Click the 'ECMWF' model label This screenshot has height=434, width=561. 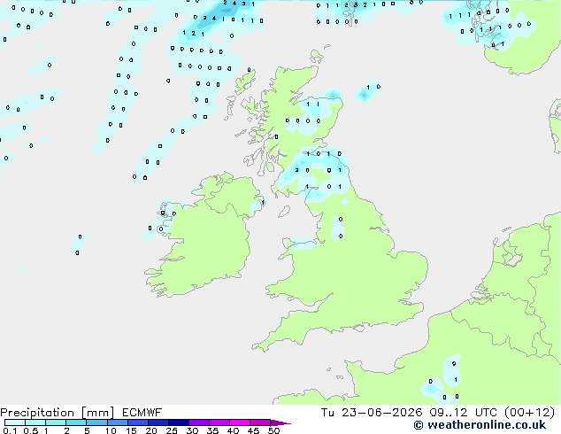tap(142, 413)
